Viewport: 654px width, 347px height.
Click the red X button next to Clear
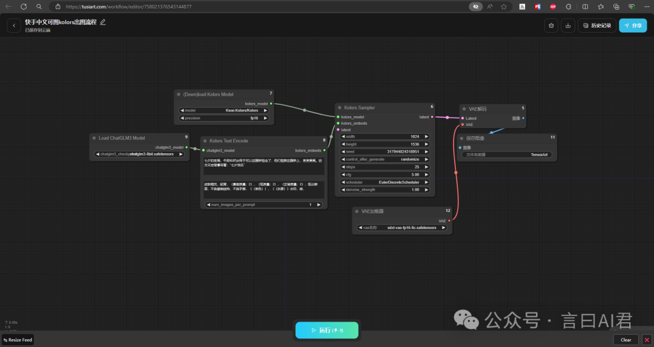(647, 340)
